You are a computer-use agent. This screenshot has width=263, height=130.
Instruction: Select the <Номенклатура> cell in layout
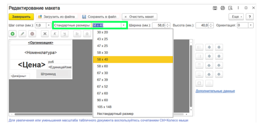41,52
